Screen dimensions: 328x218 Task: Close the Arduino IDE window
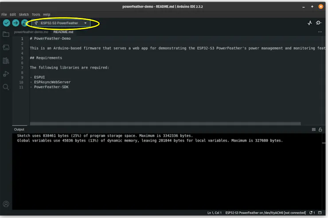320,7
